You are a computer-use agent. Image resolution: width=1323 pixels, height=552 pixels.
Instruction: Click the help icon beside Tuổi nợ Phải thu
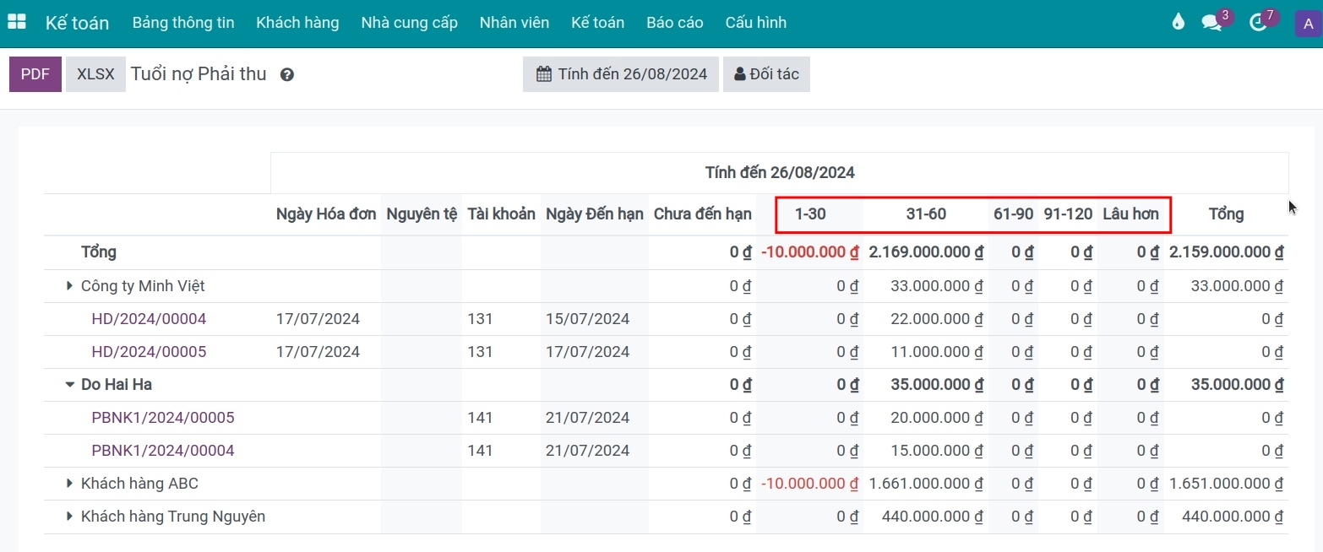(287, 74)
